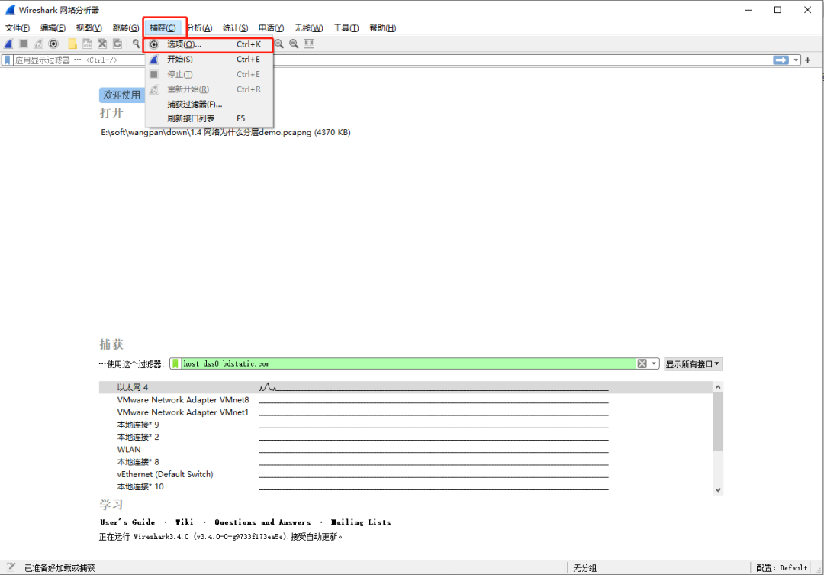Click the apply display filter arrow button

coord(781,60)
